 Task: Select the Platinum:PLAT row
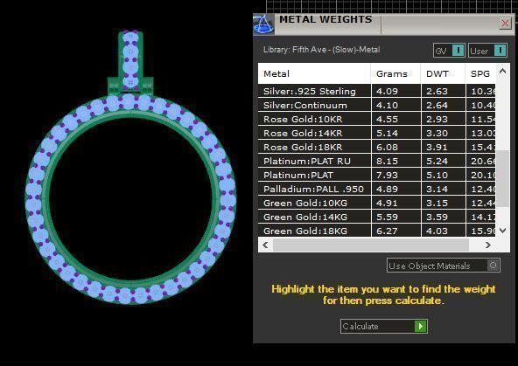pos(376,175)
